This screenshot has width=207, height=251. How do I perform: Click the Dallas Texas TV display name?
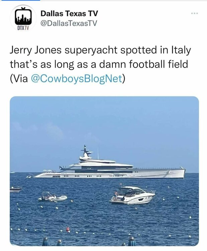click(69, 13)
